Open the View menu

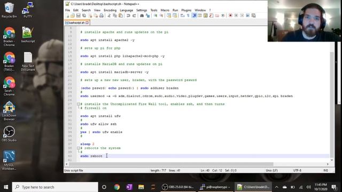pyautogui.click(x=97, y=10)
